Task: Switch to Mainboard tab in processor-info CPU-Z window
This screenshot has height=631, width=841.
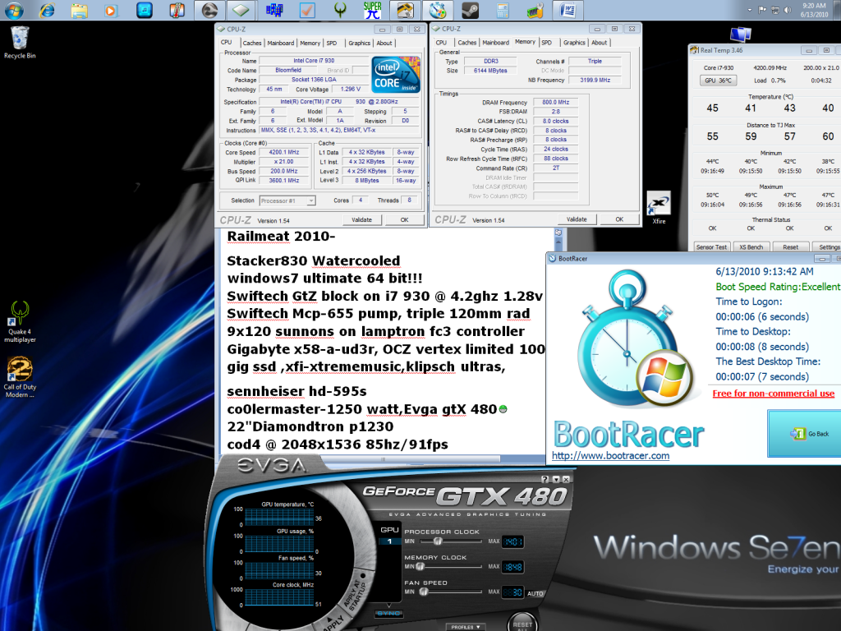Action: tap(281, 43)
